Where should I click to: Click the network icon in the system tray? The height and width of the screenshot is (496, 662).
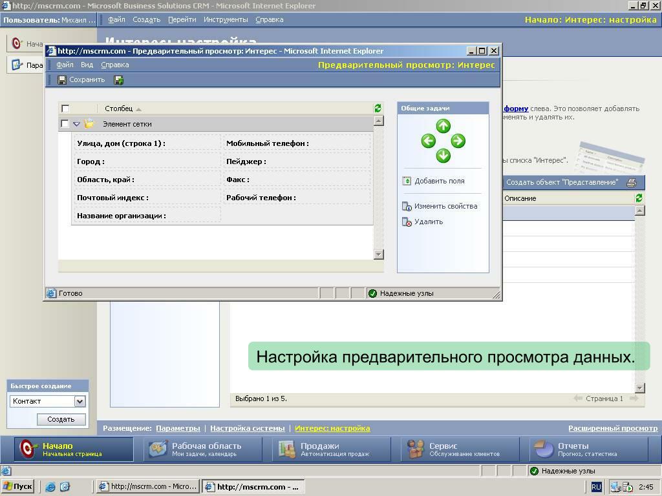click(615, 487)
